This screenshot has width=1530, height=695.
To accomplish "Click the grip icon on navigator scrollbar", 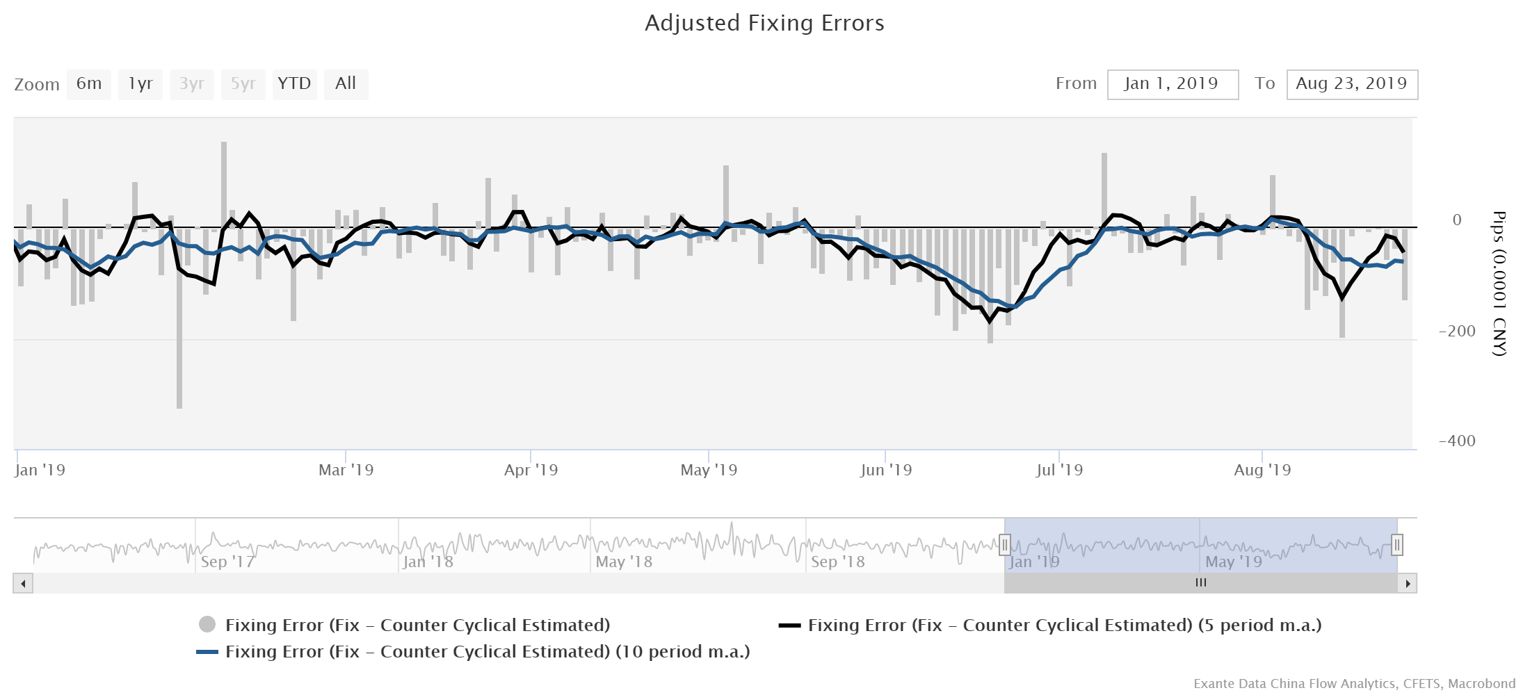I will coord(1201,583).
